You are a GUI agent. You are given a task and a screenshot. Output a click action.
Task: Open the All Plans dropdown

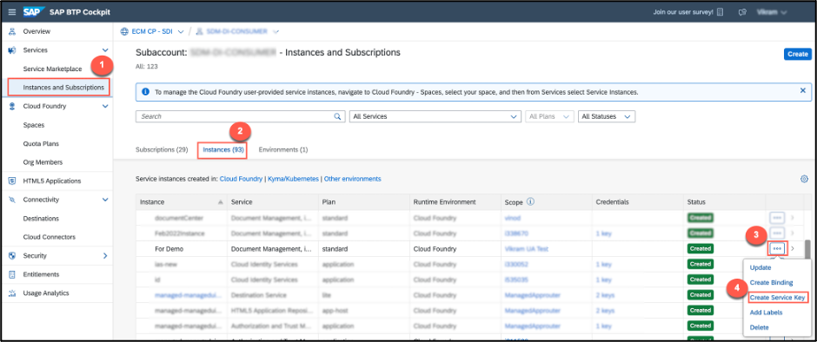pos(549,116)
